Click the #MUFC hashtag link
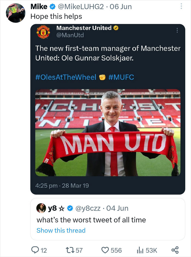The image size is (191, 257). coord(122,77)
